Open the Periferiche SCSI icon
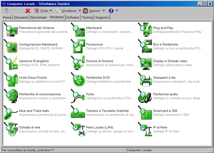The image size is (214, 153). click(x=78, y=80)
